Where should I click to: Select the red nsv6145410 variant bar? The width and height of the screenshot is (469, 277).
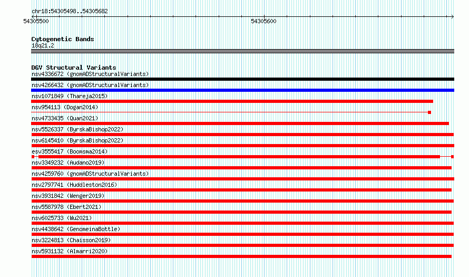click(242, 146)
